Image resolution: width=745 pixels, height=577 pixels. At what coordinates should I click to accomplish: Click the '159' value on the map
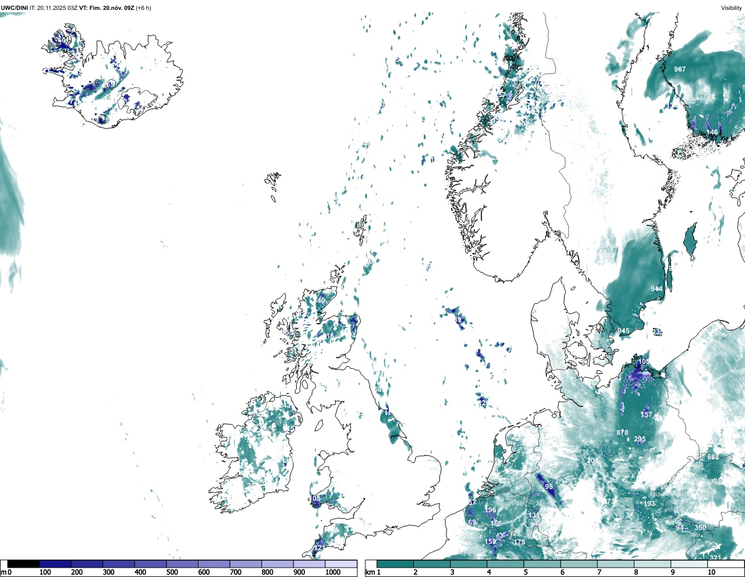(x=491, y=542)
